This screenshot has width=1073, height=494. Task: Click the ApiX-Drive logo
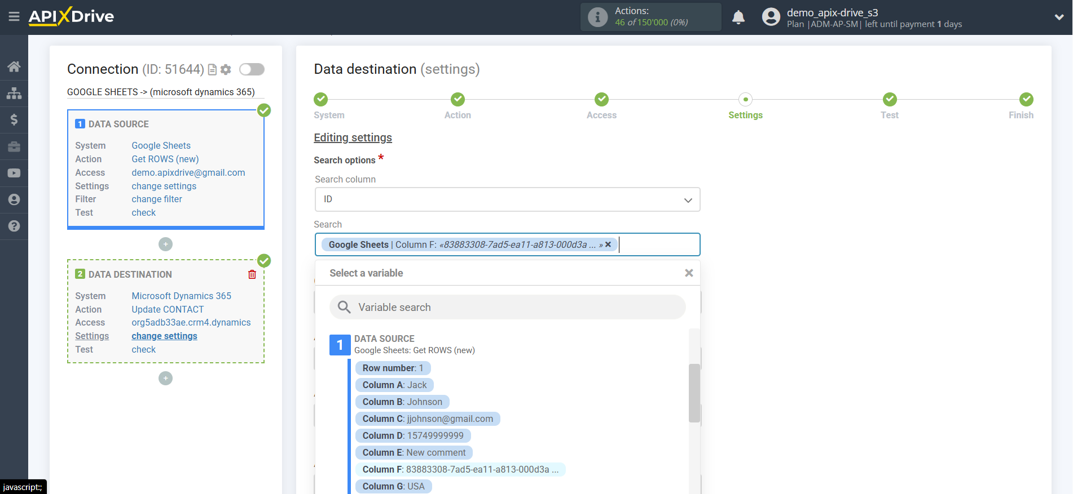pyautogui.click(x=71, y=16)
